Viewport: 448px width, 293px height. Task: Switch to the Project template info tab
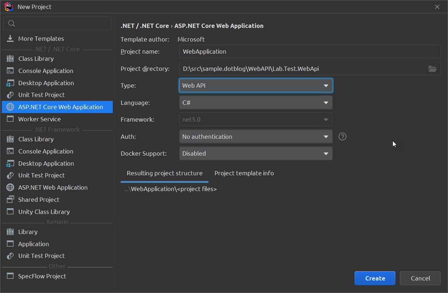(244, 173)
